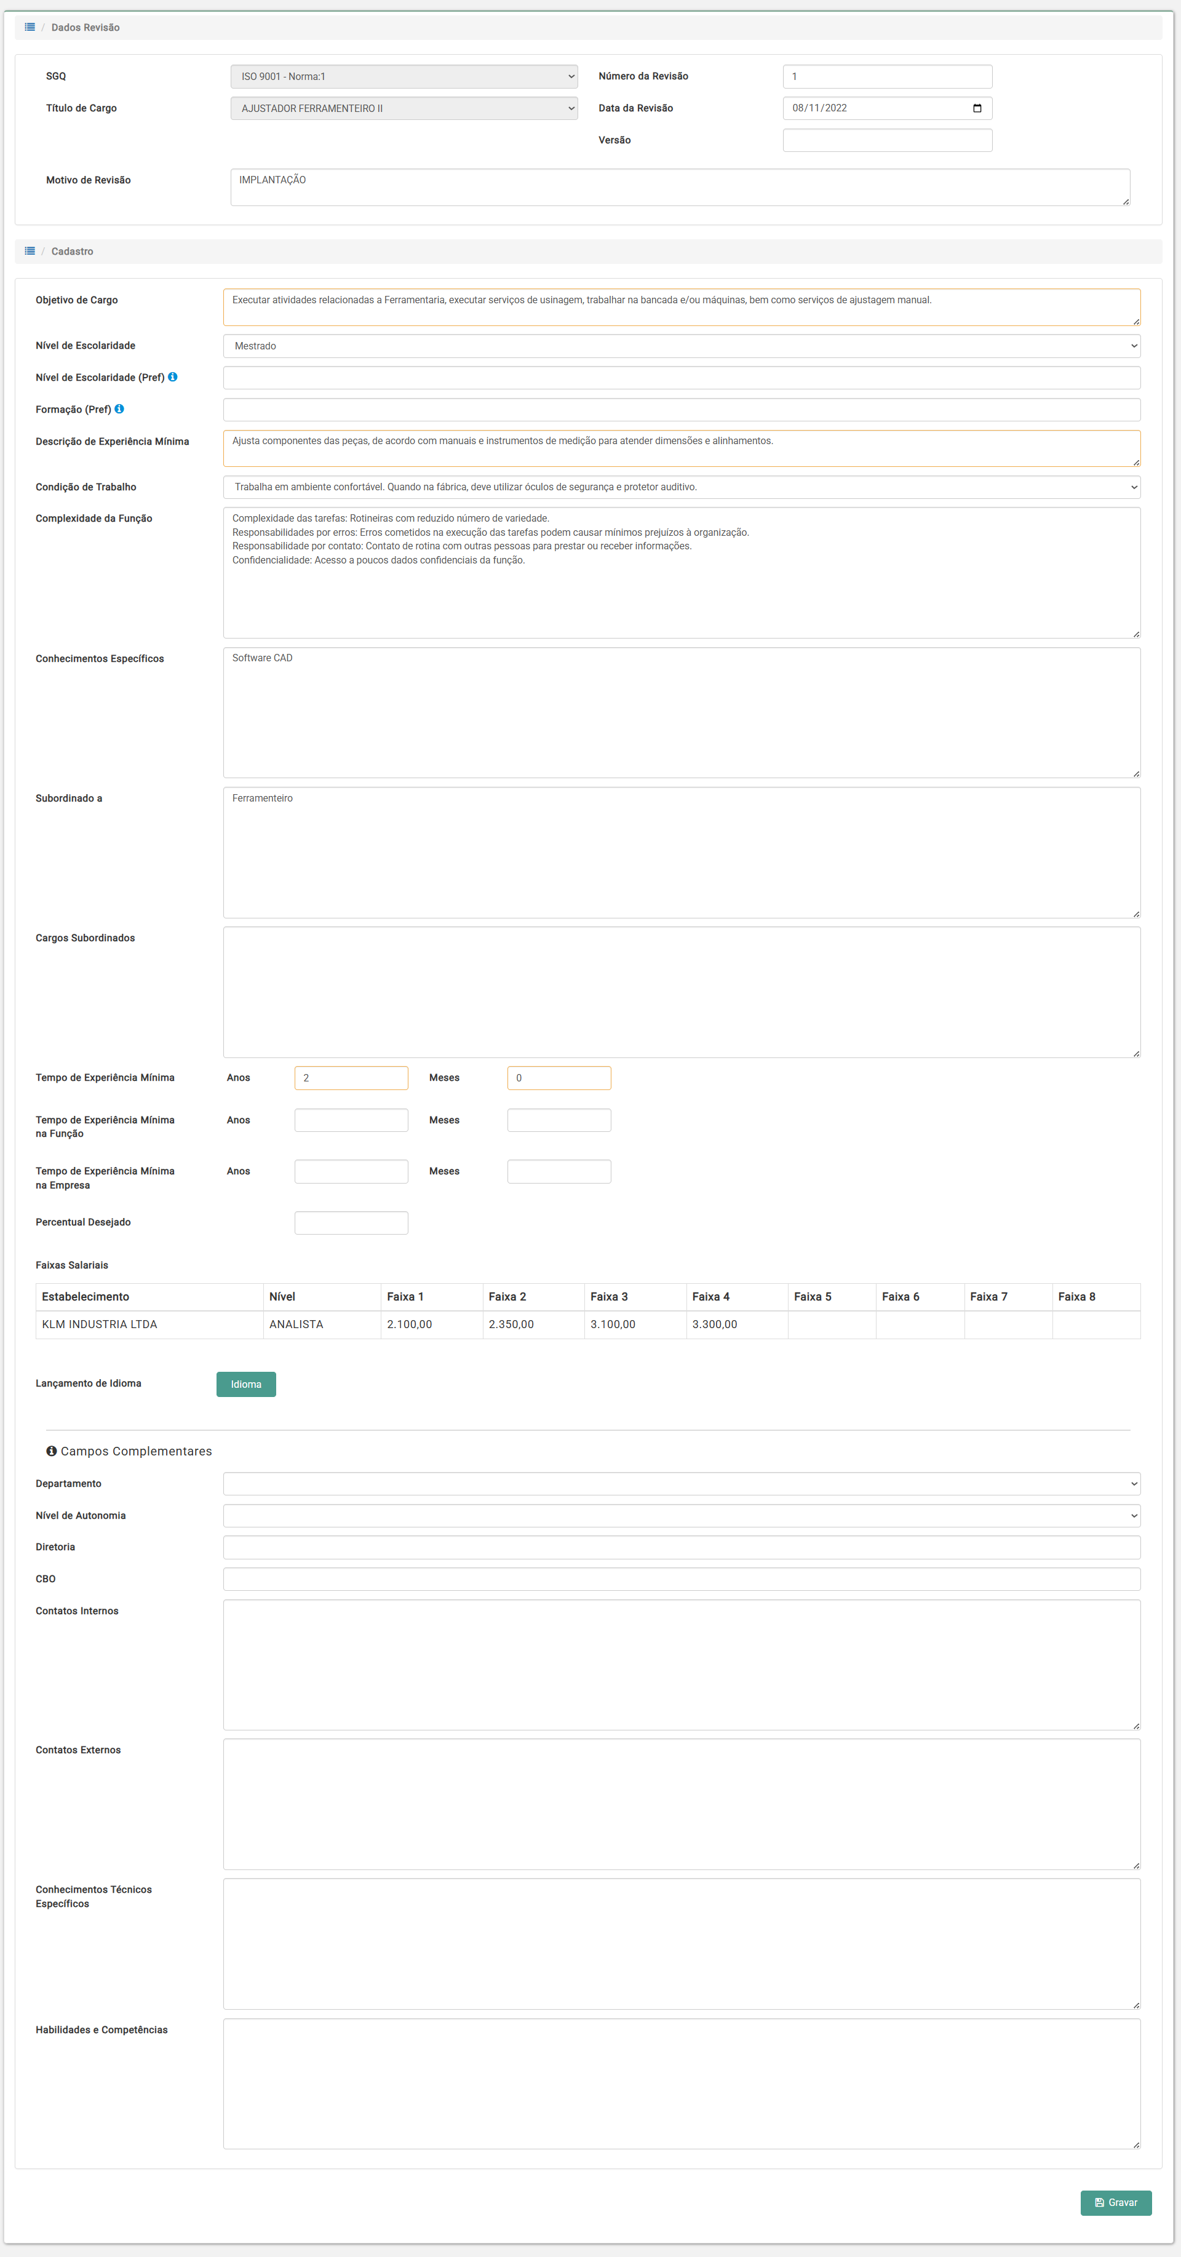Click the Percentual Desejado input

click(351, 1222)
